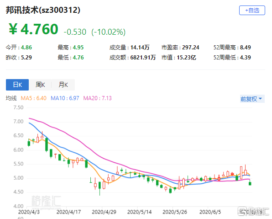Viewport: 272px width, 219px height.
Task: Click the 5.50 price axis label
Action: click(x=18, y=164)
